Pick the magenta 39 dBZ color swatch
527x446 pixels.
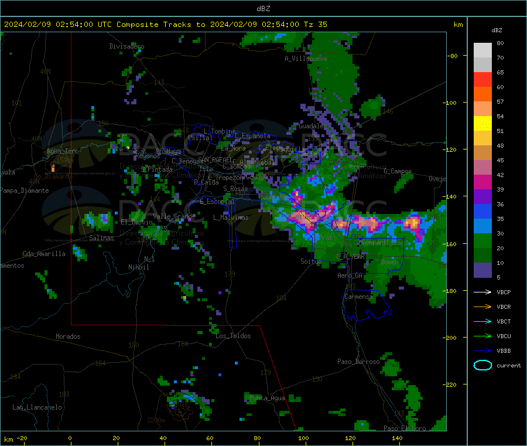pos(482,182)
